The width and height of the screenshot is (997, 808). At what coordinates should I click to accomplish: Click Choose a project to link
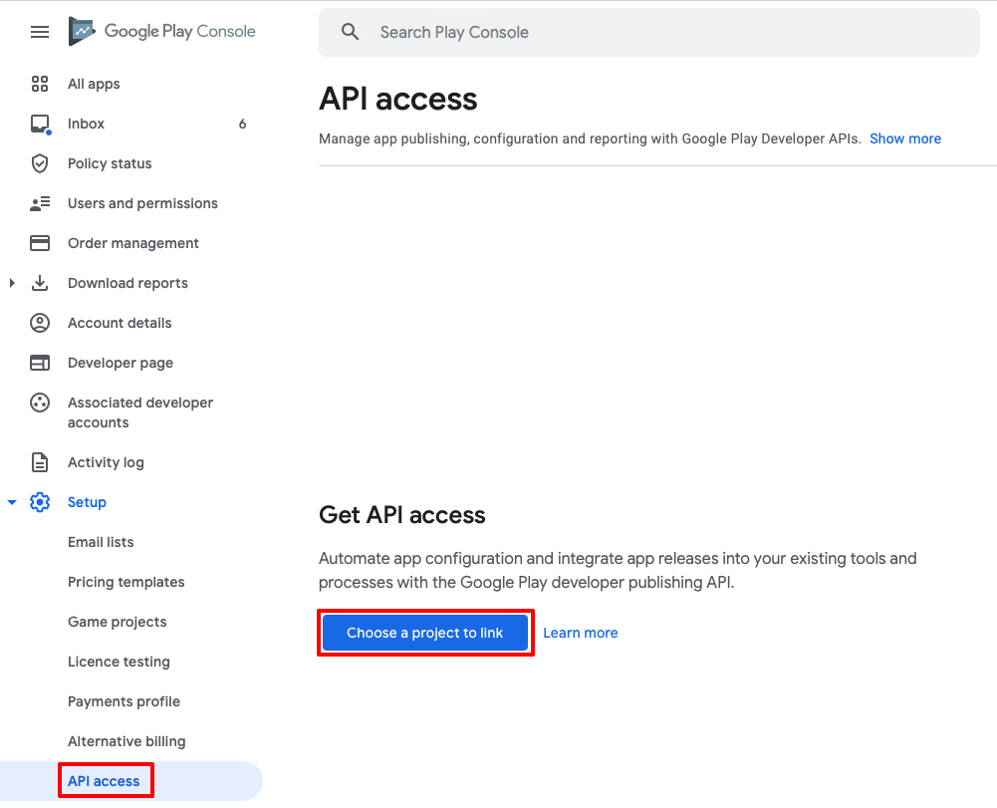coord(425,632)
